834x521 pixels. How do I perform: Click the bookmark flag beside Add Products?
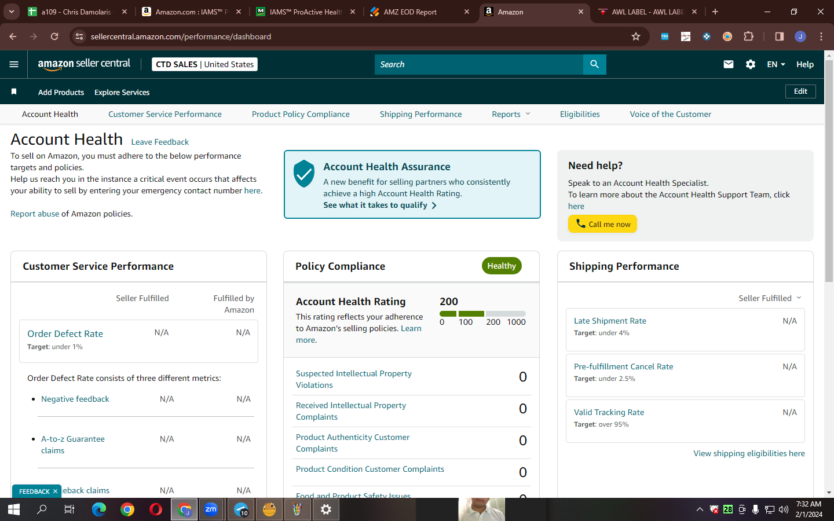14,91
